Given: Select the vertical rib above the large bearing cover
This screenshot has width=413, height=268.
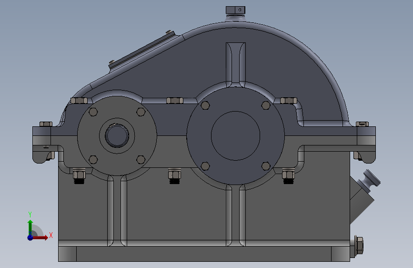Looking at the screenshot, I should 236,64.
